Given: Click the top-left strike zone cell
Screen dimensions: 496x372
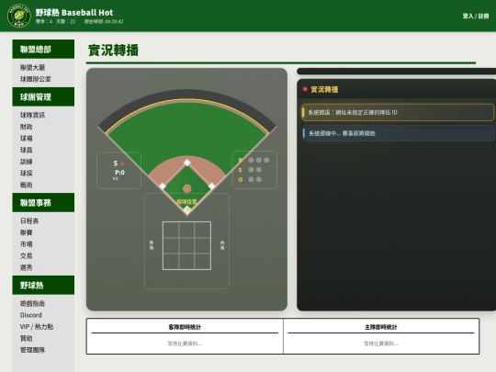Looking at the screenshot, I should point(171,230).
